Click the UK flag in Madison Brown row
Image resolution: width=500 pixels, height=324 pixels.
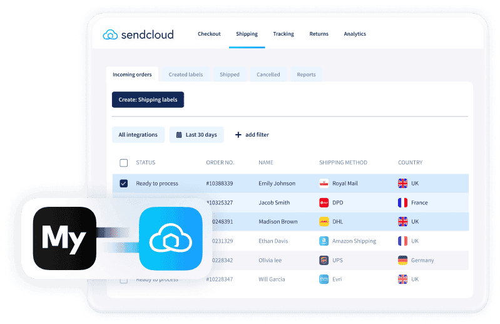(403, 221)
